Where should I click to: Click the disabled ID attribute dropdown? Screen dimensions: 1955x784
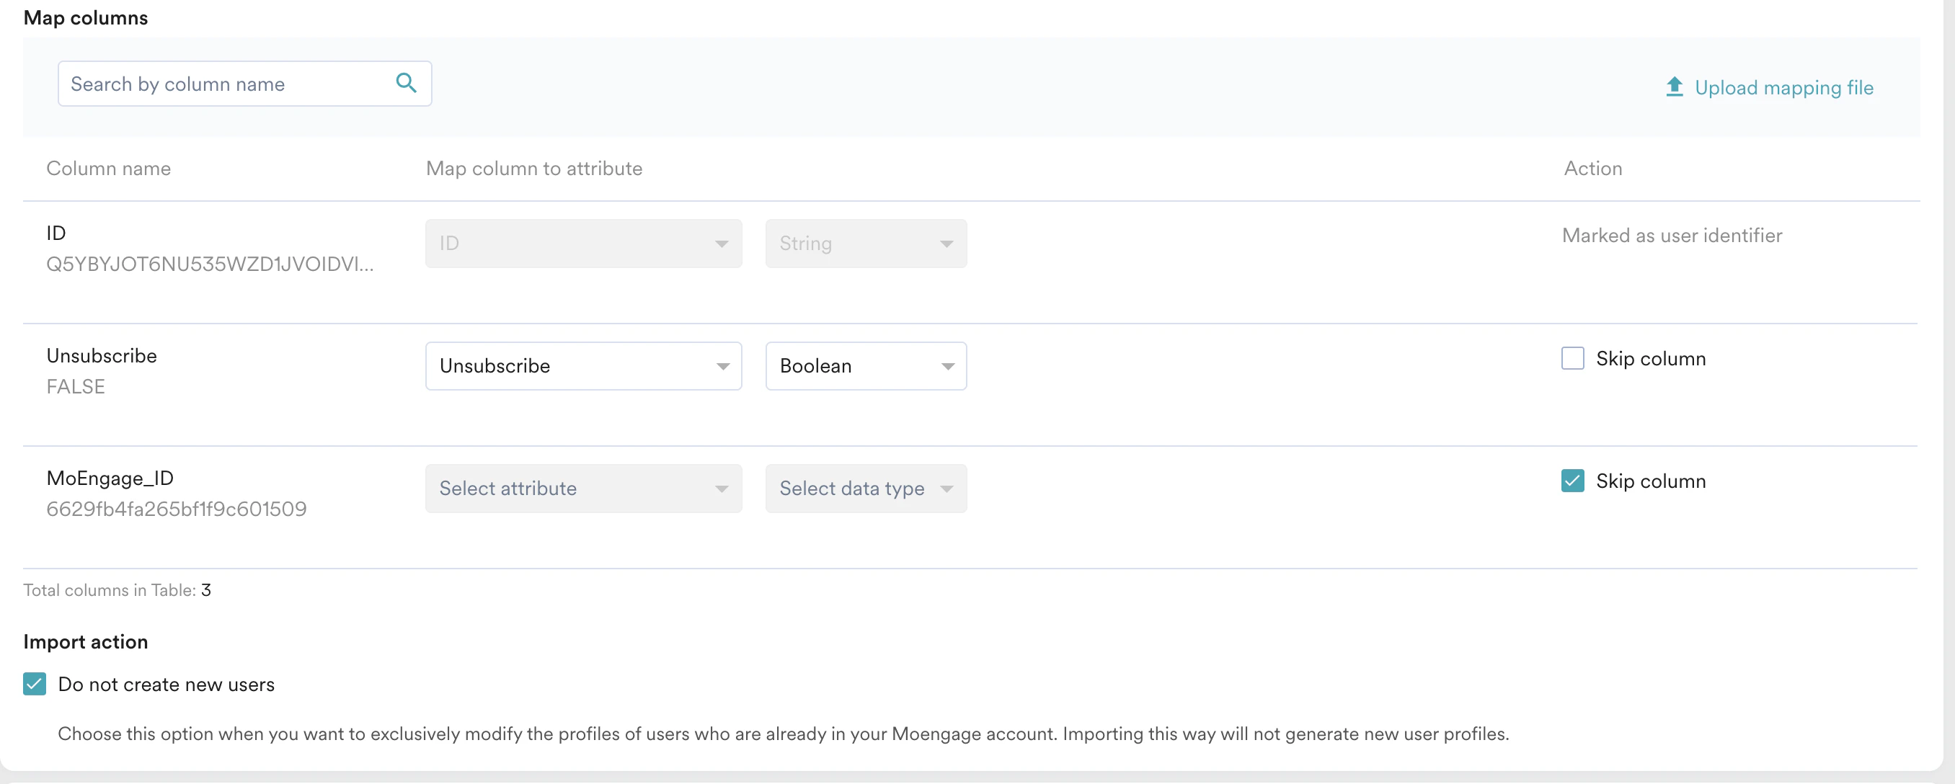(x=583, y=244)
